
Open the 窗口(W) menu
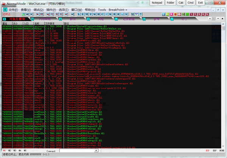pyautogui.click(x=76, y=10)
